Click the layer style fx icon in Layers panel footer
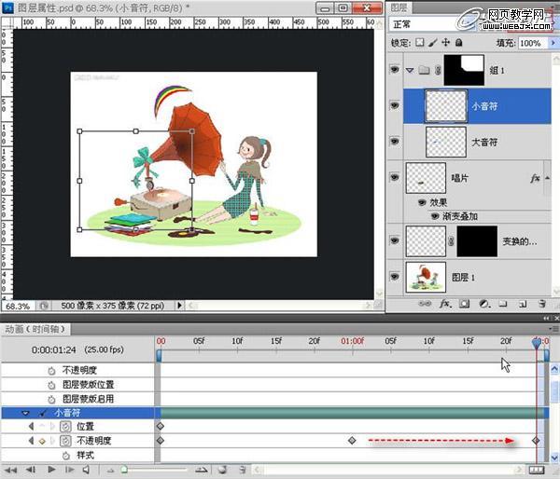 [x=446, y=304]
